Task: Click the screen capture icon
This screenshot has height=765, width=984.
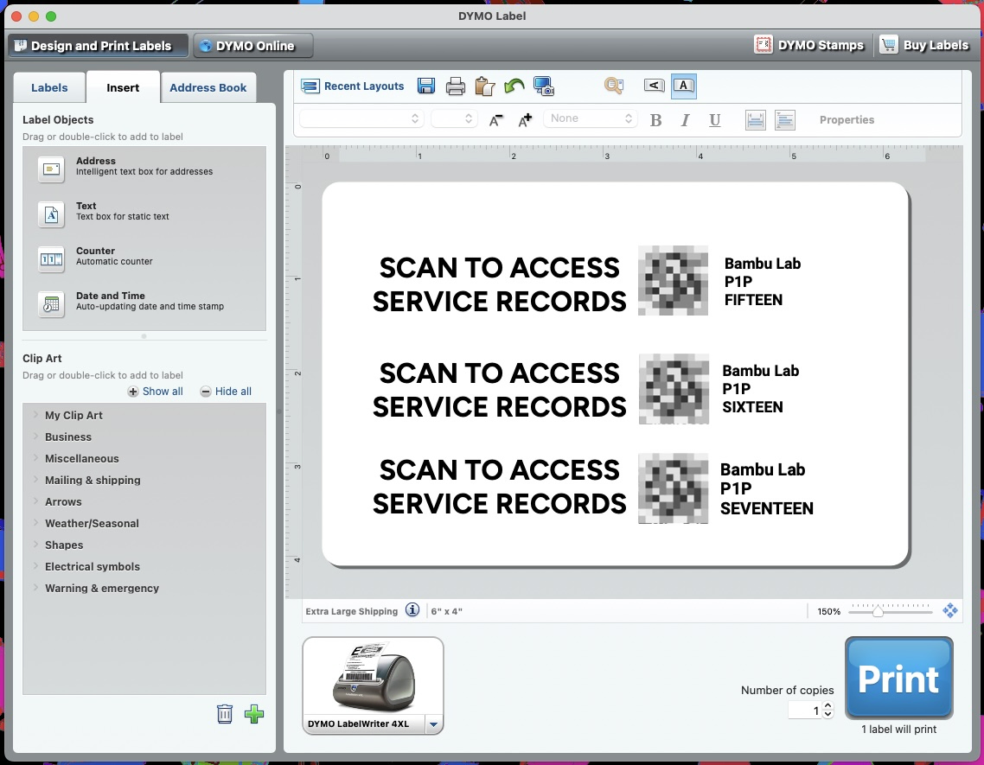Action: coord(544,86)
